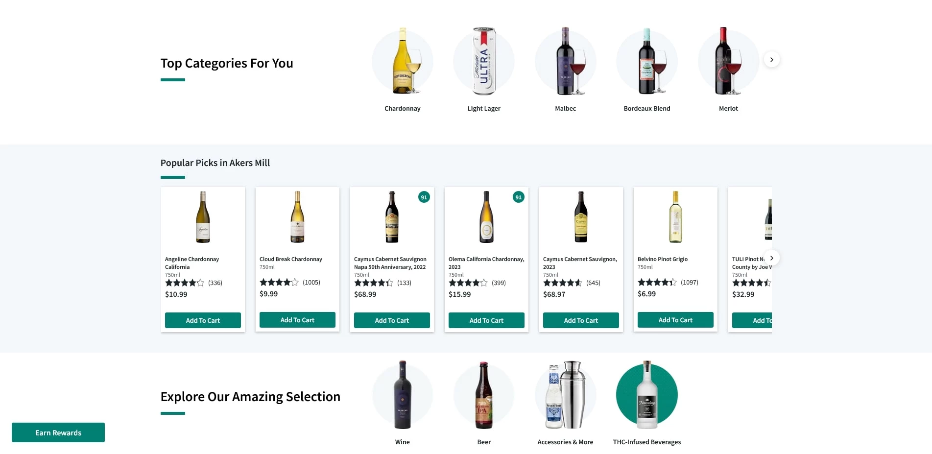Select the Accessories & More category icon

coord(565,395)
